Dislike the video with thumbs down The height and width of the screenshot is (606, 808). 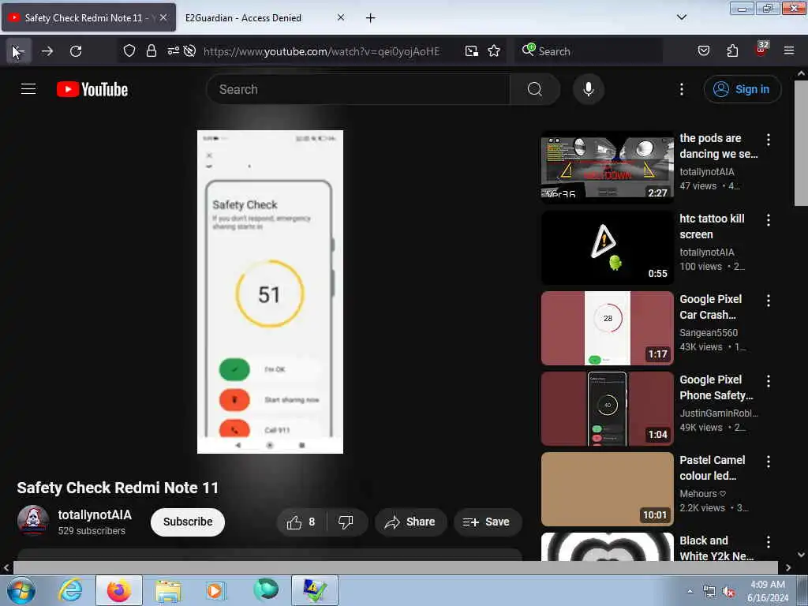[x=346, y=522]
